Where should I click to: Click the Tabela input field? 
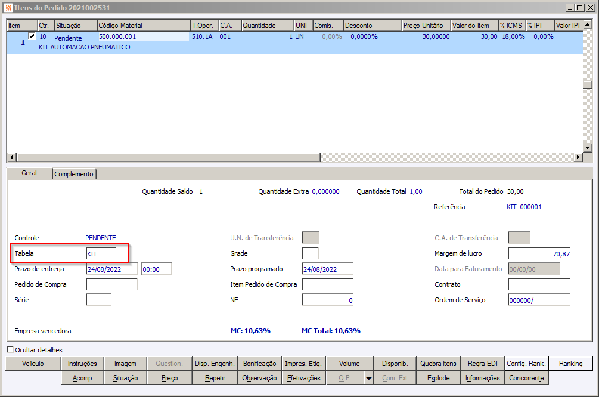pos(101,254)
